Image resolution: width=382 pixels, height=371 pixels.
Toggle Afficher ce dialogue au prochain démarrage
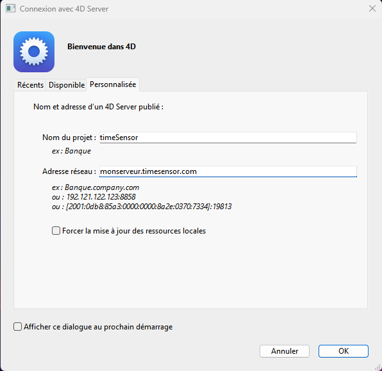[17, 326]
